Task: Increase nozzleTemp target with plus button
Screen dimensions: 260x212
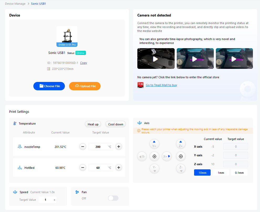Action: pyautogui.click(x=119, y=147)
